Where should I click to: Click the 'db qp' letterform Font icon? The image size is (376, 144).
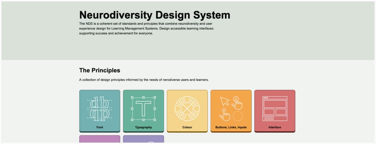coord(100,108)
